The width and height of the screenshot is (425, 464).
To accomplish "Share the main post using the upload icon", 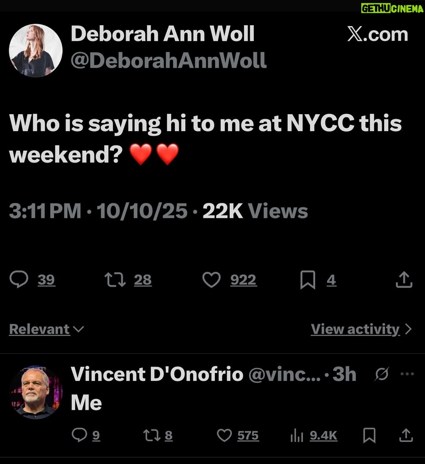I will 404,280.
